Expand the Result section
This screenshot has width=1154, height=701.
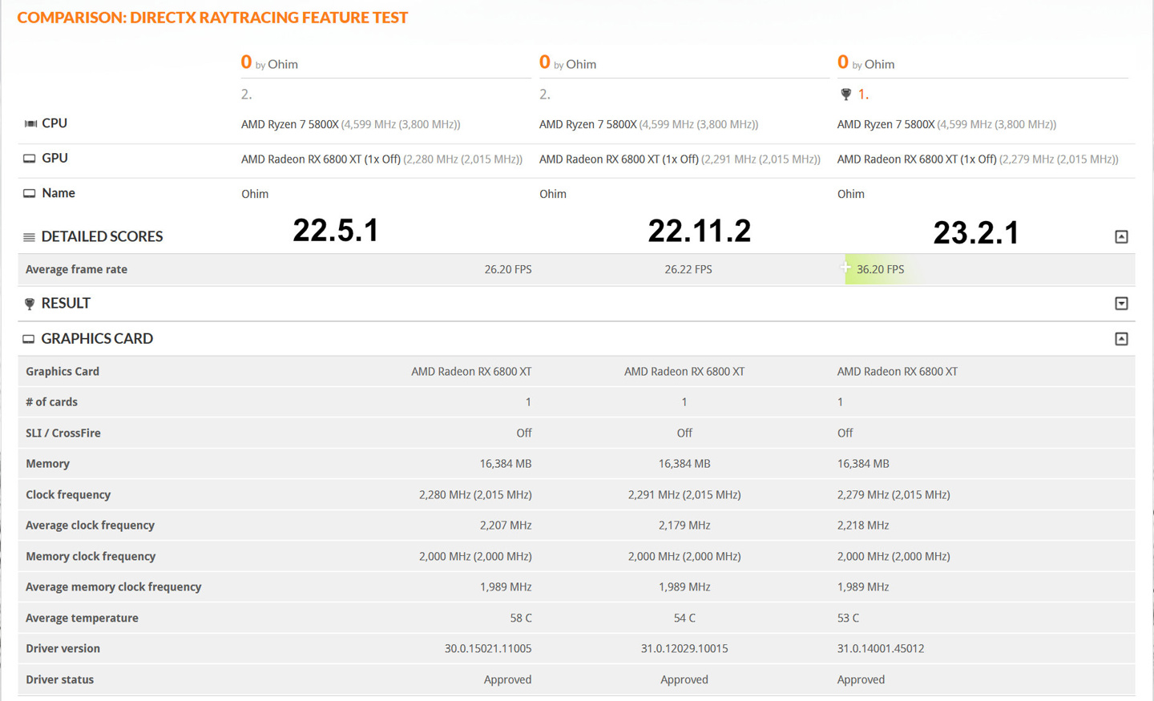coord(1121,303)
